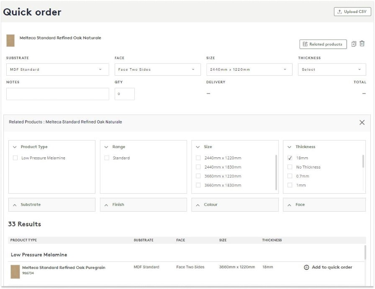
Task: Click the duplicate product row icon
Action: point(354,44)
